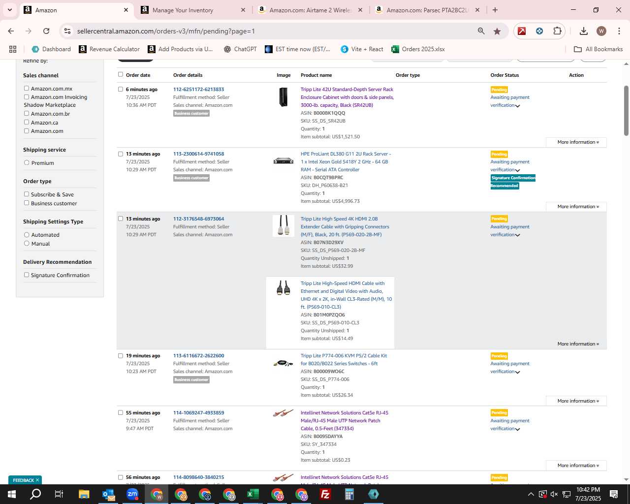Click the server rack product thumbnail
630x504 pixels.
[283, 97]
